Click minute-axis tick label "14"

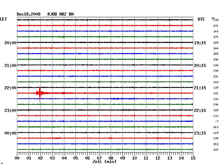click(x=181, y=158)
